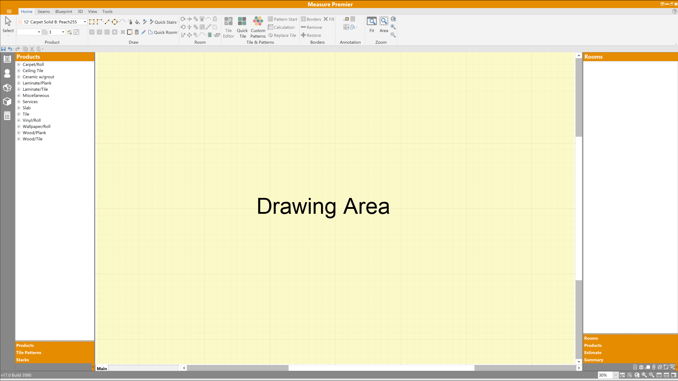
Task: Switch to the Blueprint tab
Action: (x=64, y=11)
